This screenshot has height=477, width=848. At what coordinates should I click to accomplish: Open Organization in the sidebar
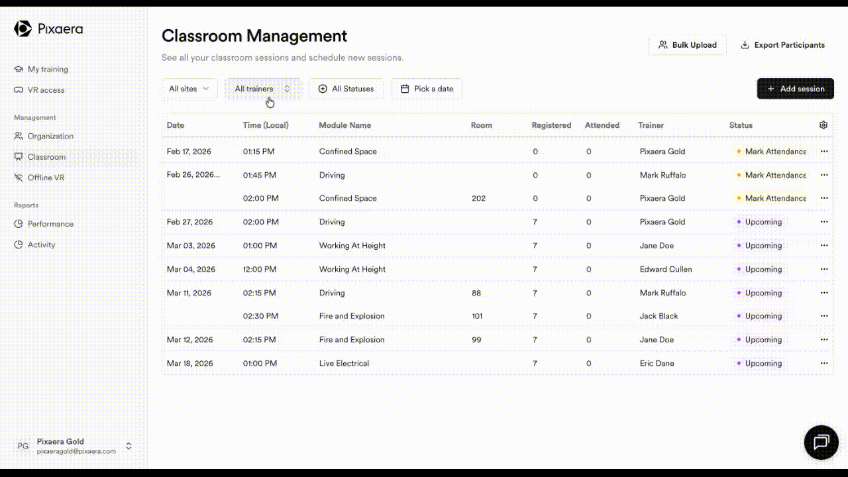click(50, 136)
